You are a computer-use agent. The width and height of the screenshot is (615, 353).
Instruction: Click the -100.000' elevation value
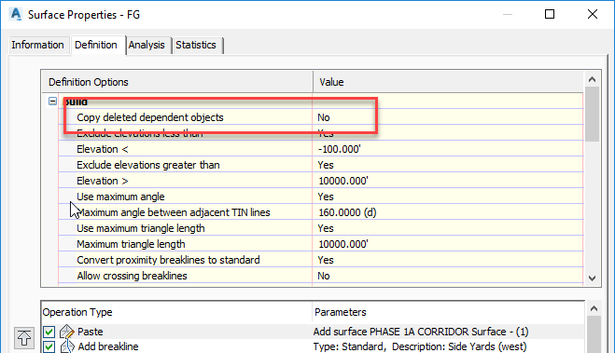(x=340, y=149)
